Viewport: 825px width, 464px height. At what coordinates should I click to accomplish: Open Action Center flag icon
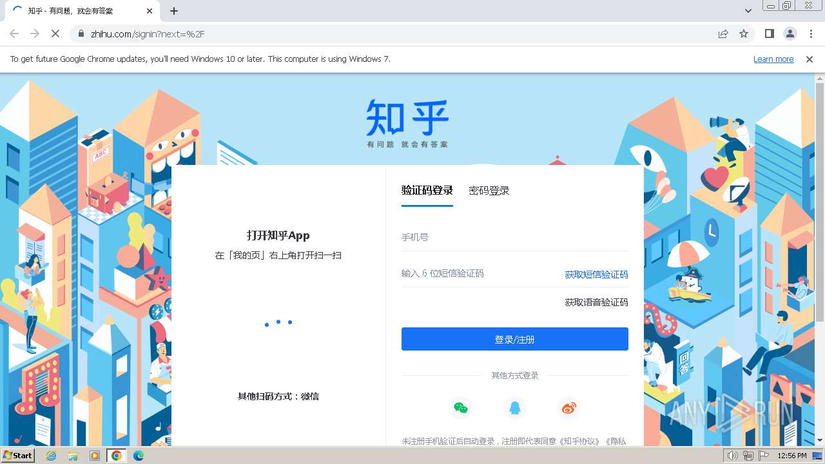764,456
